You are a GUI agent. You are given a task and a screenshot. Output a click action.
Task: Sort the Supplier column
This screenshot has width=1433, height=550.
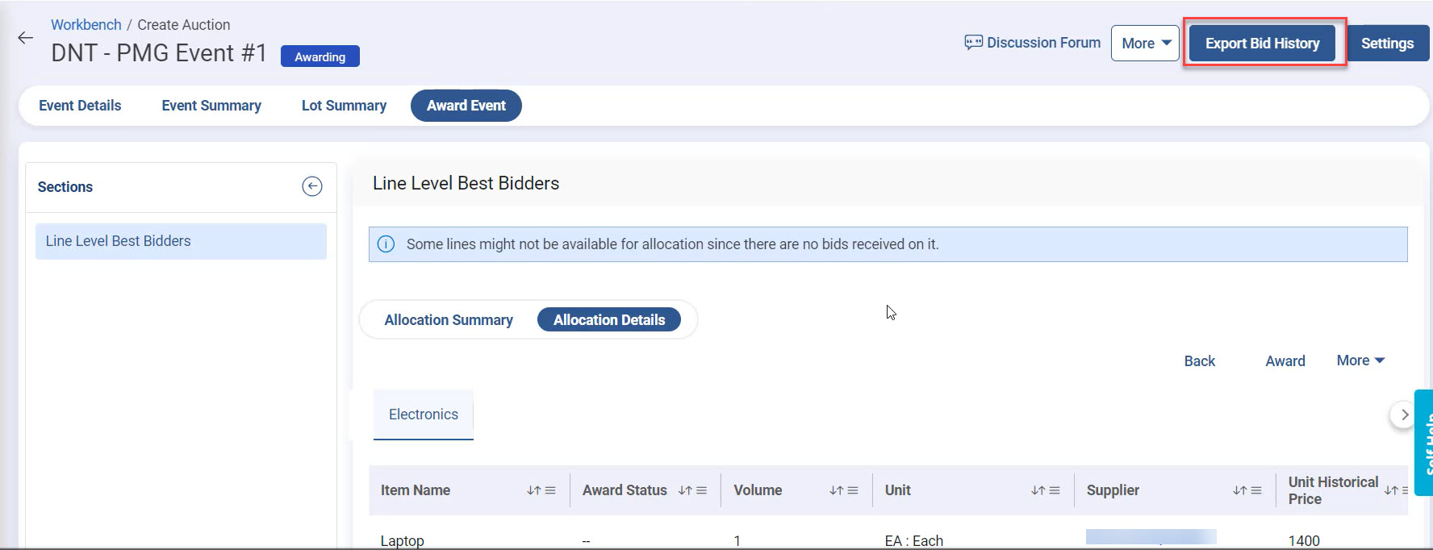(1239, 490)
